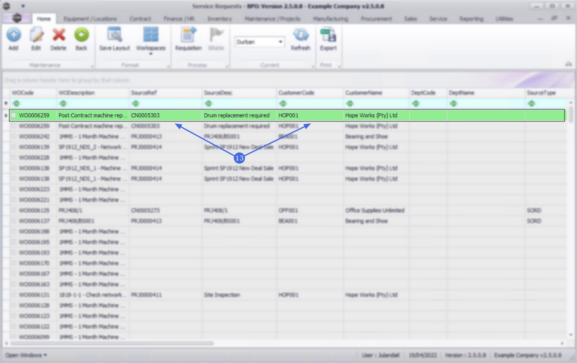Click the Edit pencil icon
The height and width of the screenshot is (363, 577).
click(36, 35)
